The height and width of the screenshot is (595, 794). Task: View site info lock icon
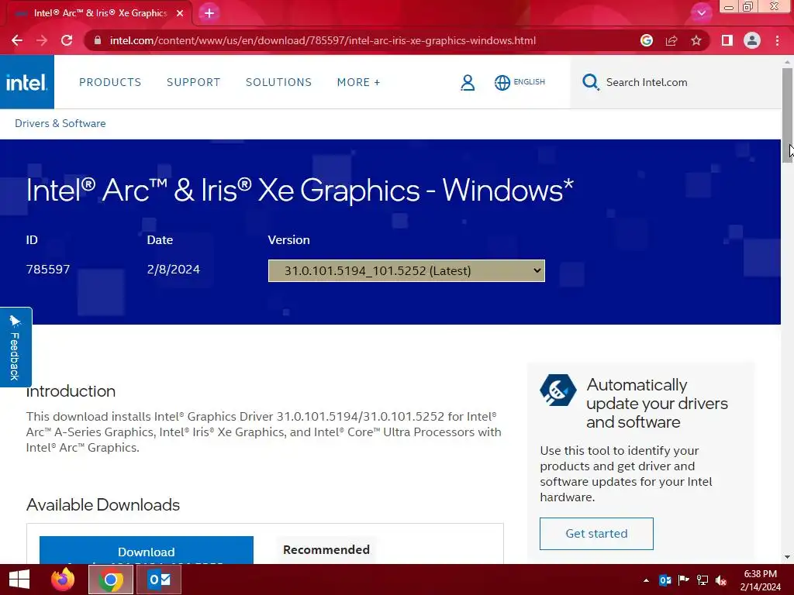tap(98, 40)
